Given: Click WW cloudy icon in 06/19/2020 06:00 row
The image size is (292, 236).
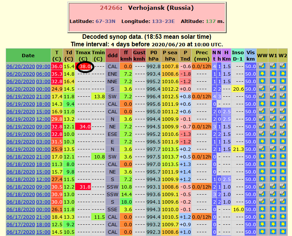Looking at the screenshot, I should click(x=262, y=134).
